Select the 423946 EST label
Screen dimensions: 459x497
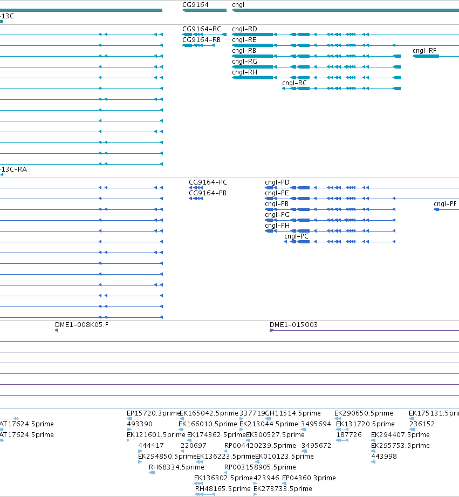click(266, 478)
